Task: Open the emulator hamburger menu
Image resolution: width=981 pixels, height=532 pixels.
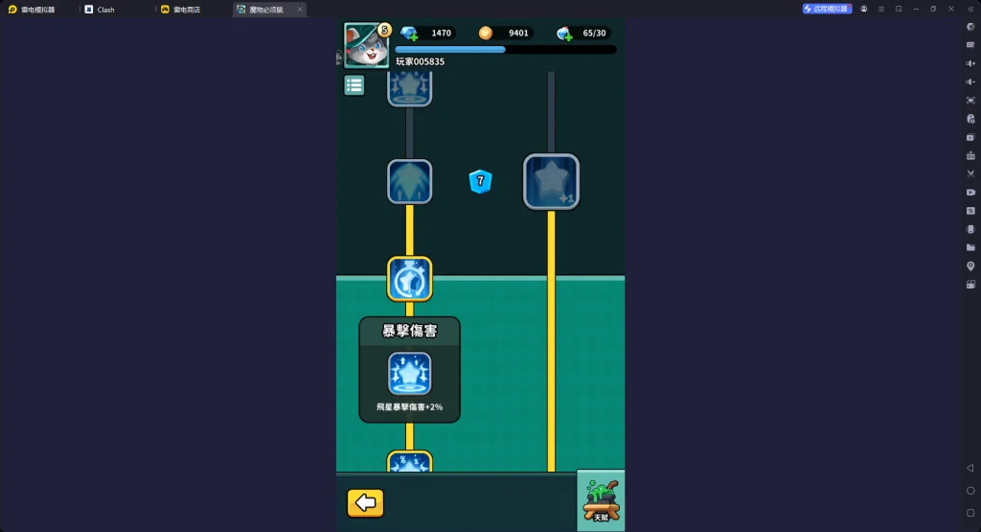Action: point(881,9)
